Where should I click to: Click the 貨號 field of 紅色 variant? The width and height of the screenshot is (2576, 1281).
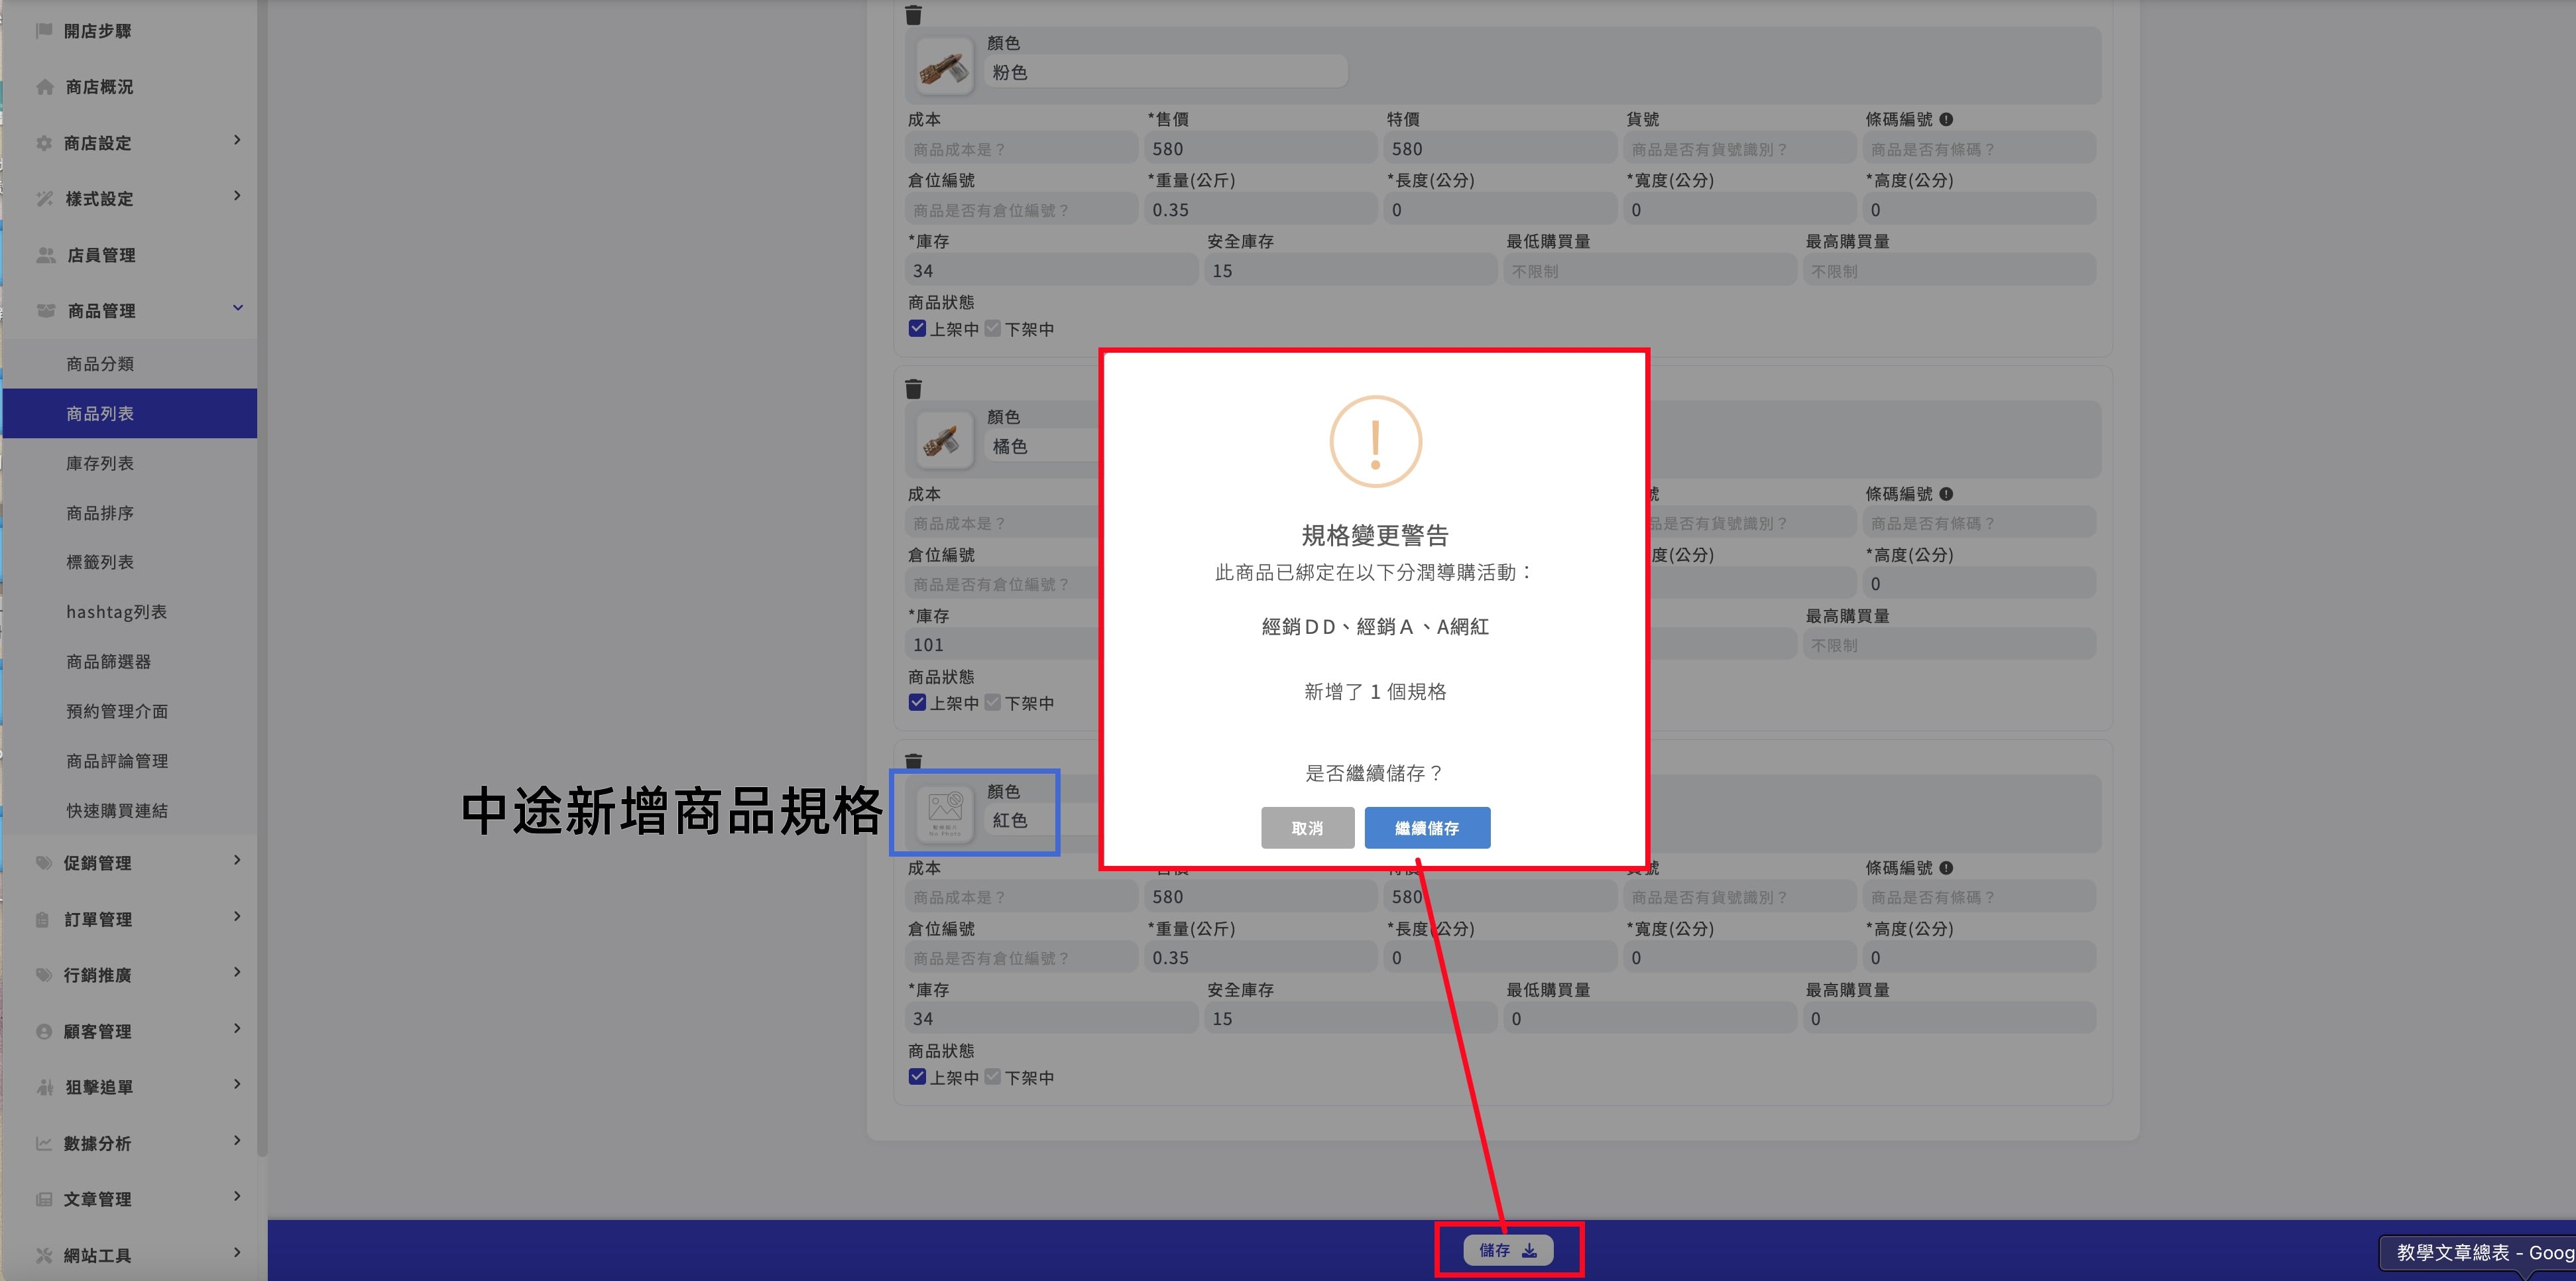point(1739,897)
